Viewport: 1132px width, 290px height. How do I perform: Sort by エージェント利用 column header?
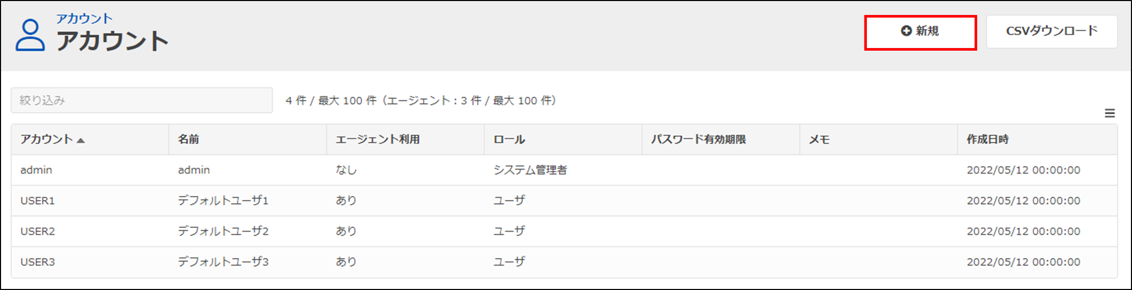[378, 139]
